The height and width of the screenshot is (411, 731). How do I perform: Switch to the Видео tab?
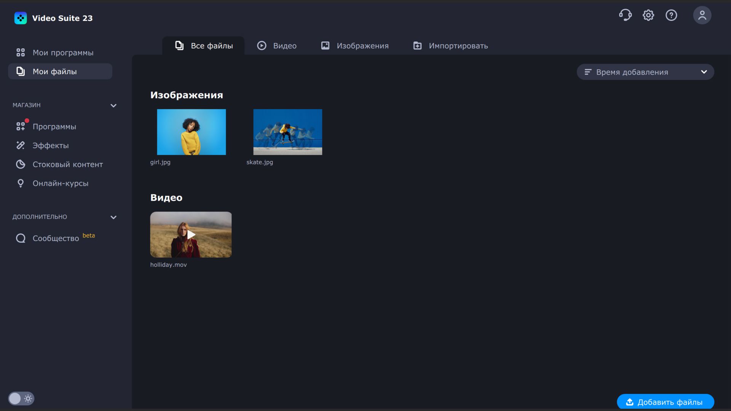pyautogui.click(x=277, y=46)
